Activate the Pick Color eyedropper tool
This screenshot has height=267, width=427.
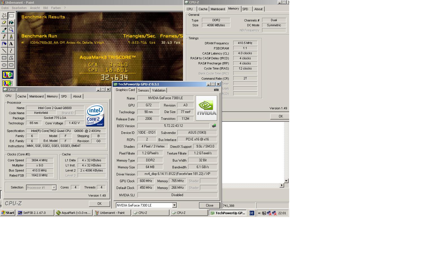[x=4, y=30]
